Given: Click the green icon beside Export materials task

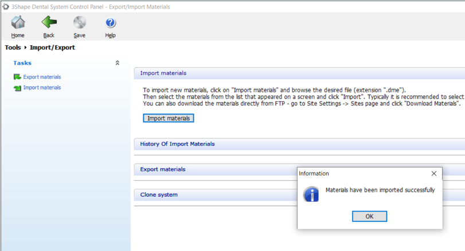Looking at the screenshot, I should (17, 77).
